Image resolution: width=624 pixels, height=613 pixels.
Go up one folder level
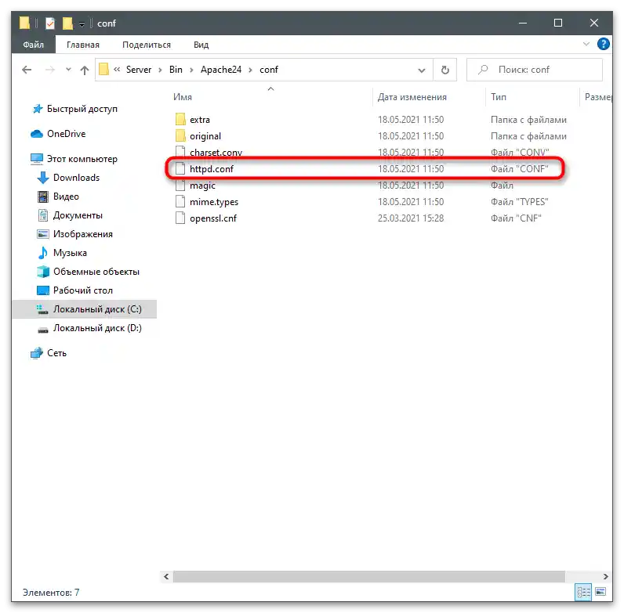click(85, 70)
